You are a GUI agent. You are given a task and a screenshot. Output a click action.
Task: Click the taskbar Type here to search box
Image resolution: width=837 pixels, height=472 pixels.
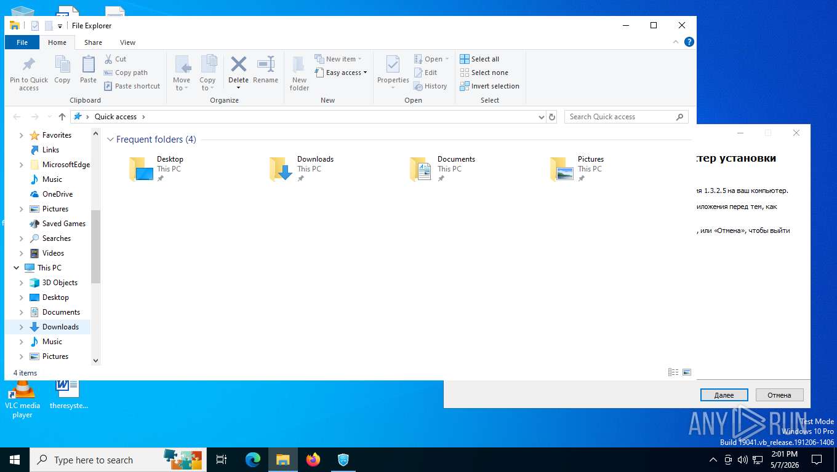coord(118,460)
